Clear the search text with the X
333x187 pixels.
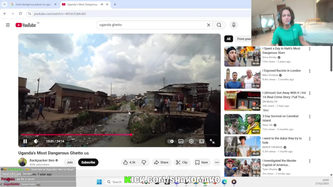[208, 25]
